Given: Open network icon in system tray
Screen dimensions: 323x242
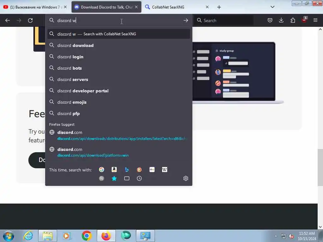Looking at the screenshot, I should point(284,236).
